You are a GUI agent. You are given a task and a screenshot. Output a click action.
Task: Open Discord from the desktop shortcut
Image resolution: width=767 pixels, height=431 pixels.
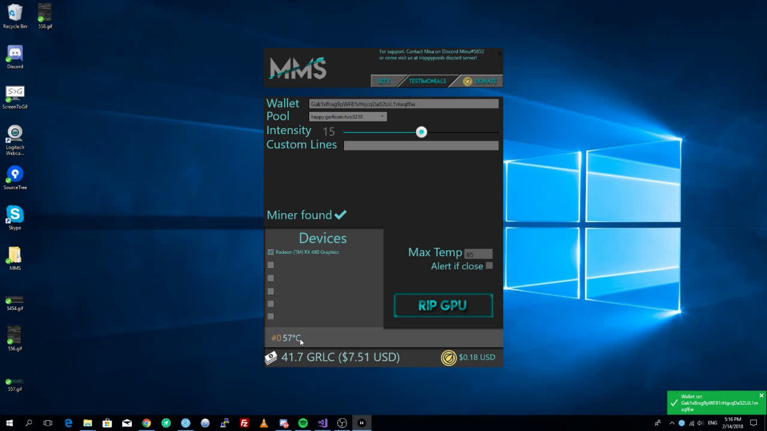tap(14, 54)
